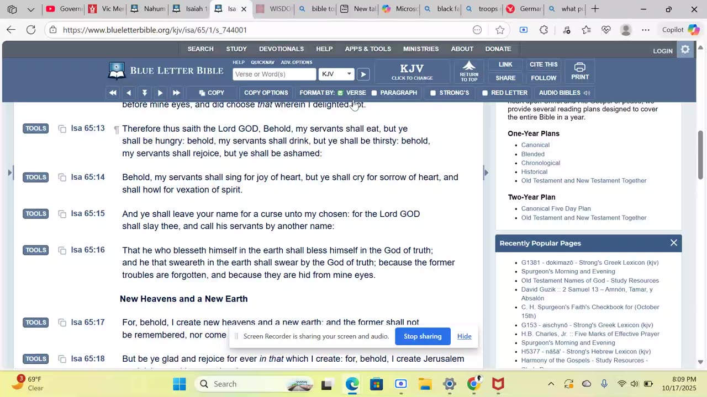
Task: Click the Stop sharing button
Action: point(423,336)
